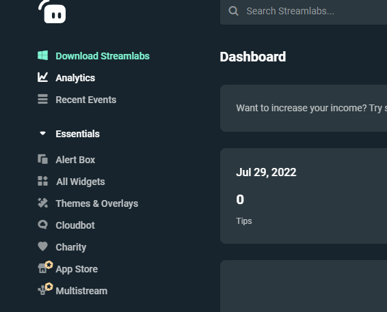This screenshot has height=312, width=387.
Task: Collapse the Essentials section arrow
Action: pyautogui.click(x=42, y=133)
